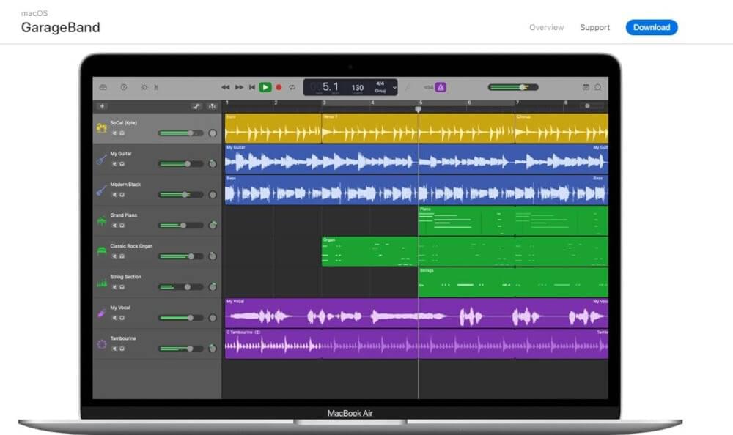Open the LCD display mode dropdown arrow

(x=394, y=87)
